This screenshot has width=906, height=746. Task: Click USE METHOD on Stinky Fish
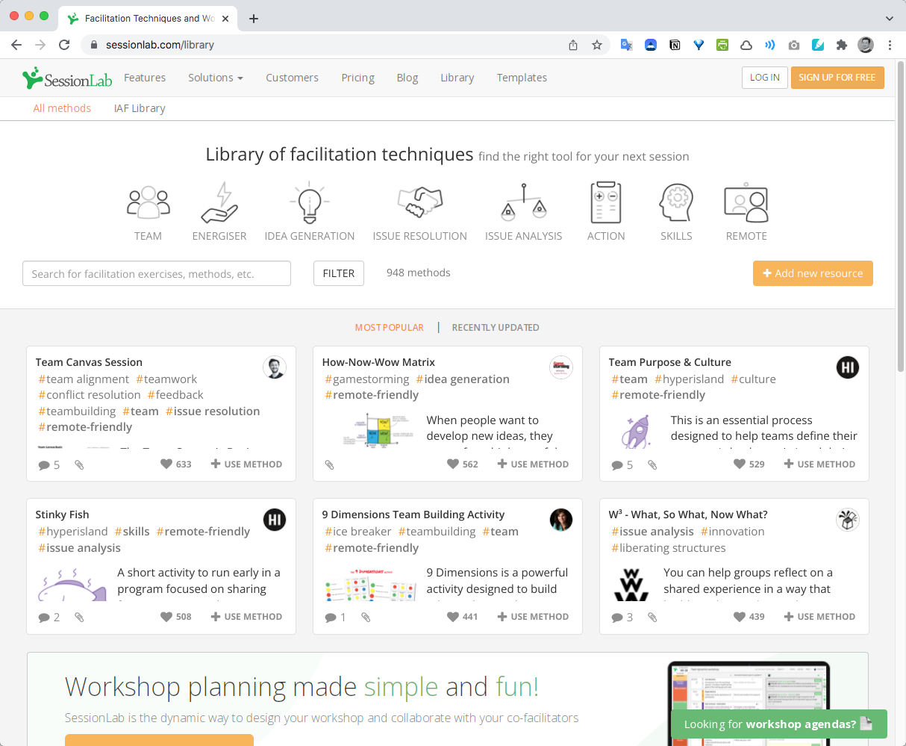click(x=247, y=617)
